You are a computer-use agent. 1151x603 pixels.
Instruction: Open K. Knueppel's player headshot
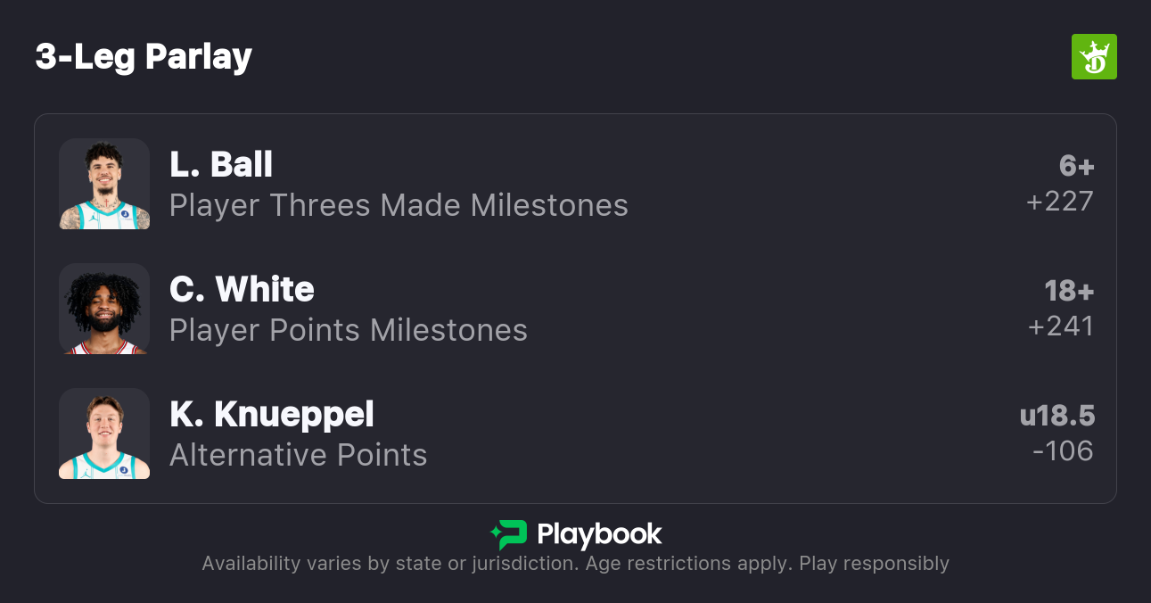point(104,434)
